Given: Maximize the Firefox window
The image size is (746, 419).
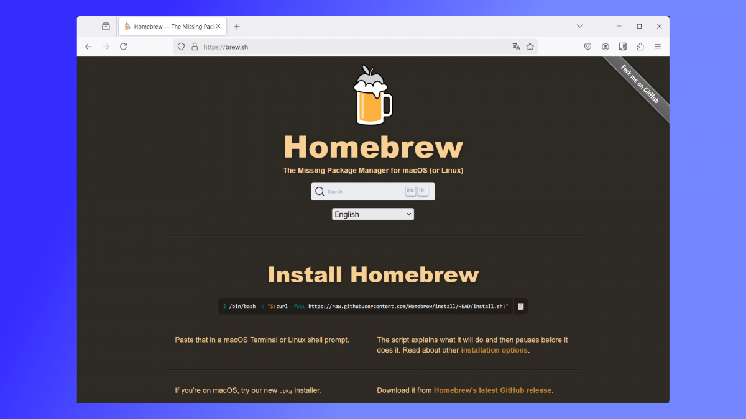Looking at the screenshot, I should pyautogui.click(x=639, y=27).
